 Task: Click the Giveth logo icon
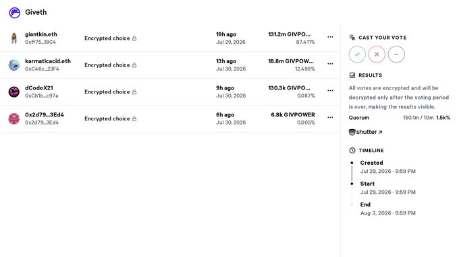click(14, 13)
